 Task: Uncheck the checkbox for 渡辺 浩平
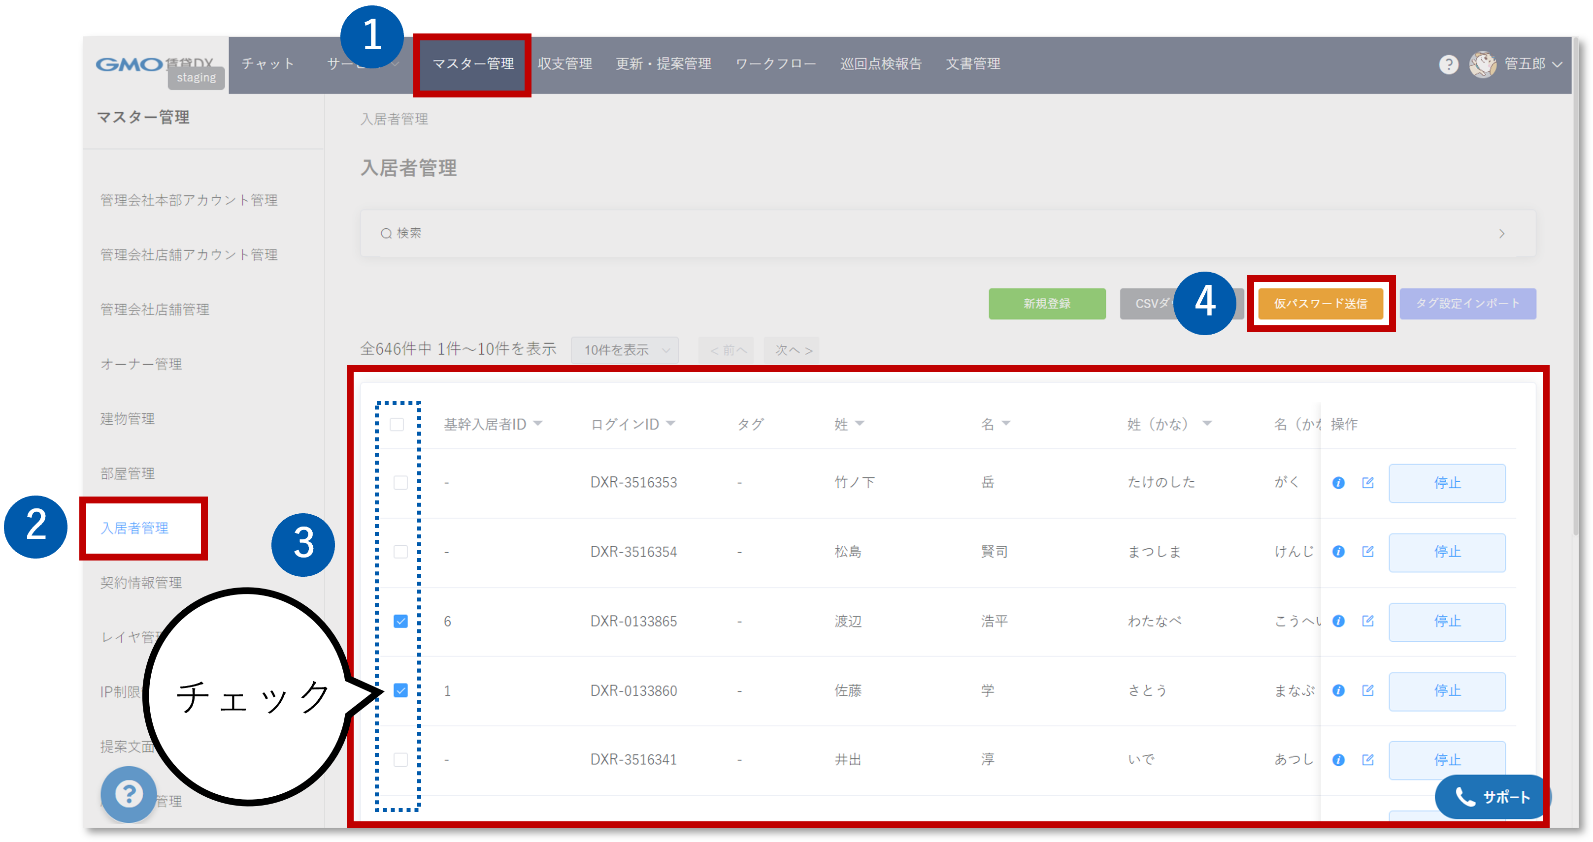pyautogui.click(x=401, y=621)
